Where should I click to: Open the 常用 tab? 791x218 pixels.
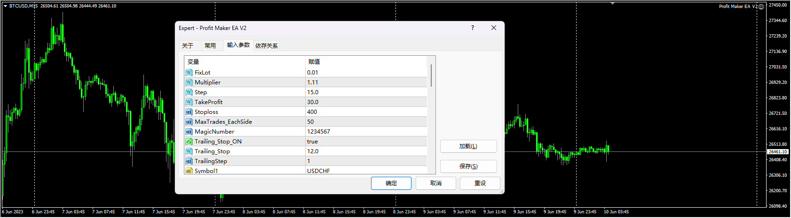210,46
